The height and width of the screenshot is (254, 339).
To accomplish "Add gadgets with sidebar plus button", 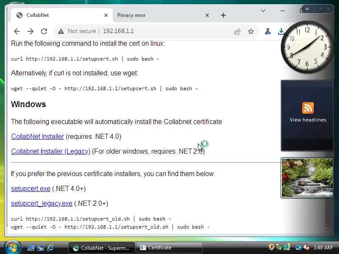I will 307,9.
